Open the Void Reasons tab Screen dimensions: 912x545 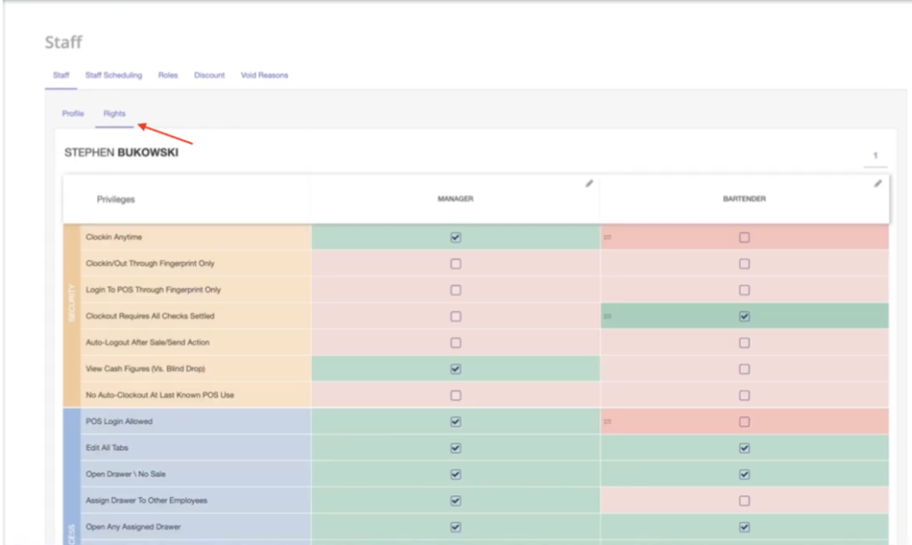pos(264,76)
